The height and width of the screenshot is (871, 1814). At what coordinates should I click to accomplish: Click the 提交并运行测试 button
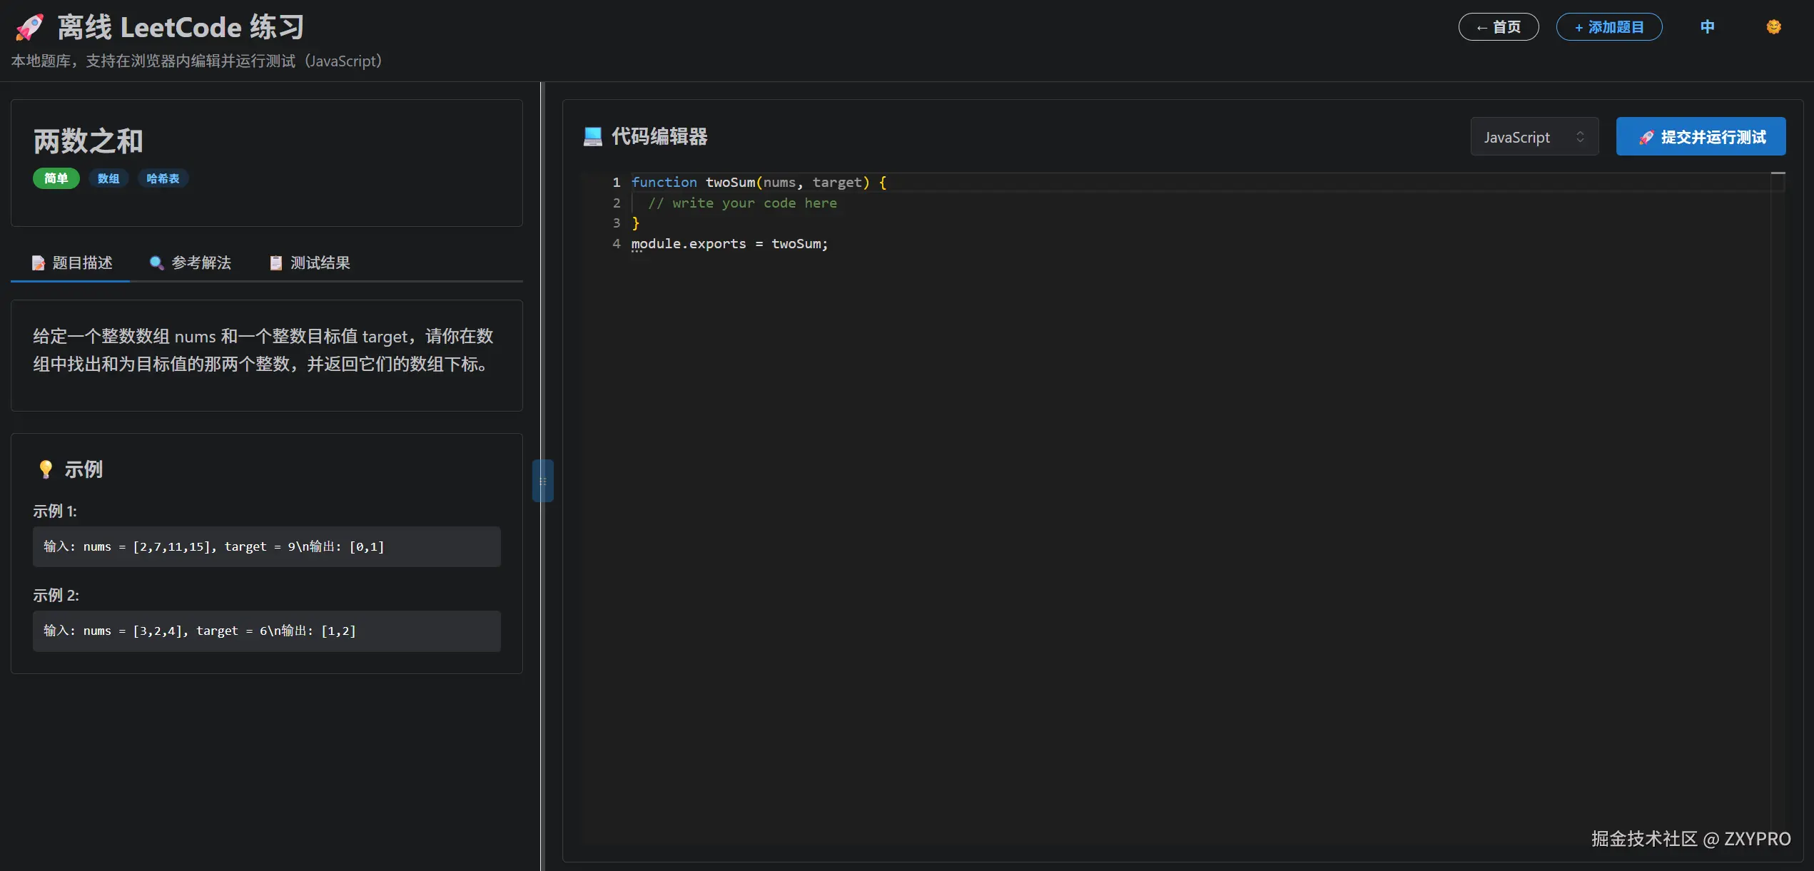point(1701,137)
